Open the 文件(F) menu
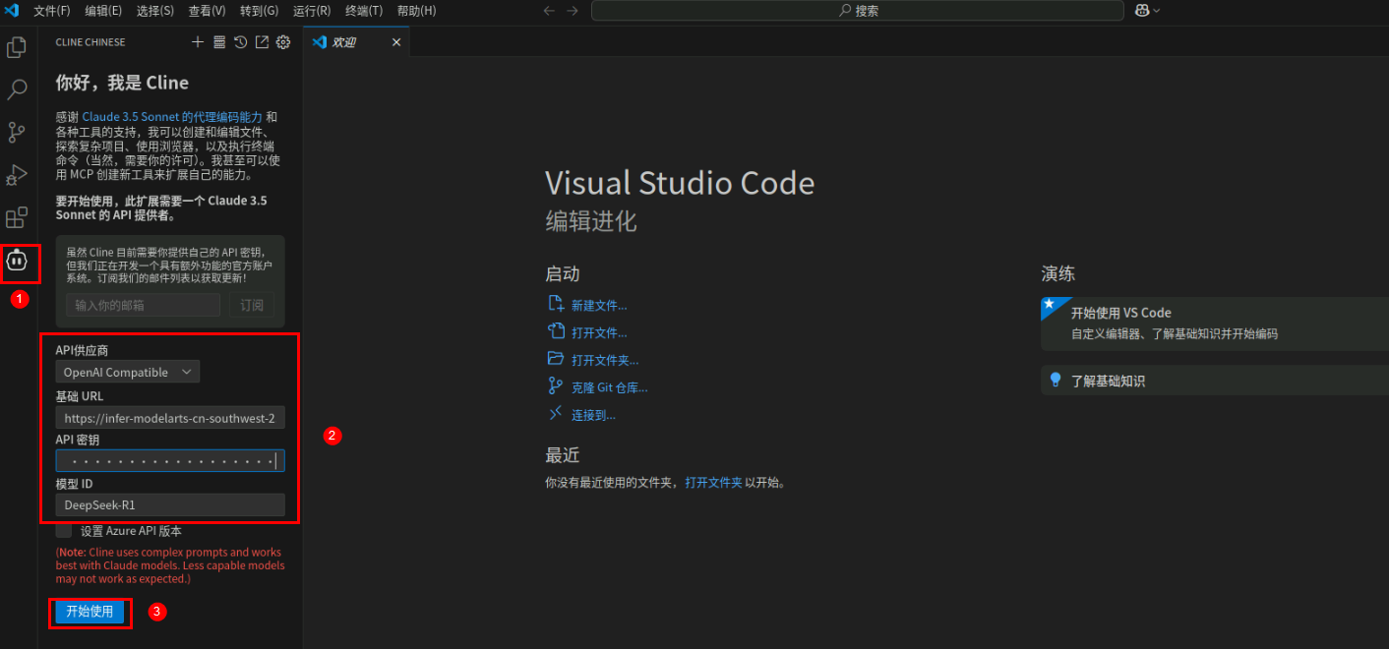 [x=52, y=11]
